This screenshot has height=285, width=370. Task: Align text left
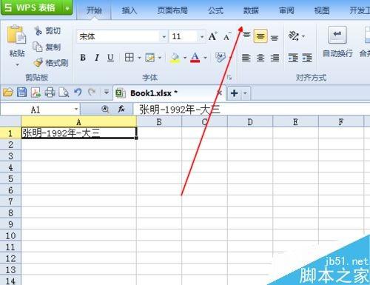(x=246, y=58)
